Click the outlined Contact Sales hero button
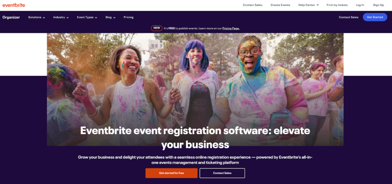 click(x=222, y=173)
